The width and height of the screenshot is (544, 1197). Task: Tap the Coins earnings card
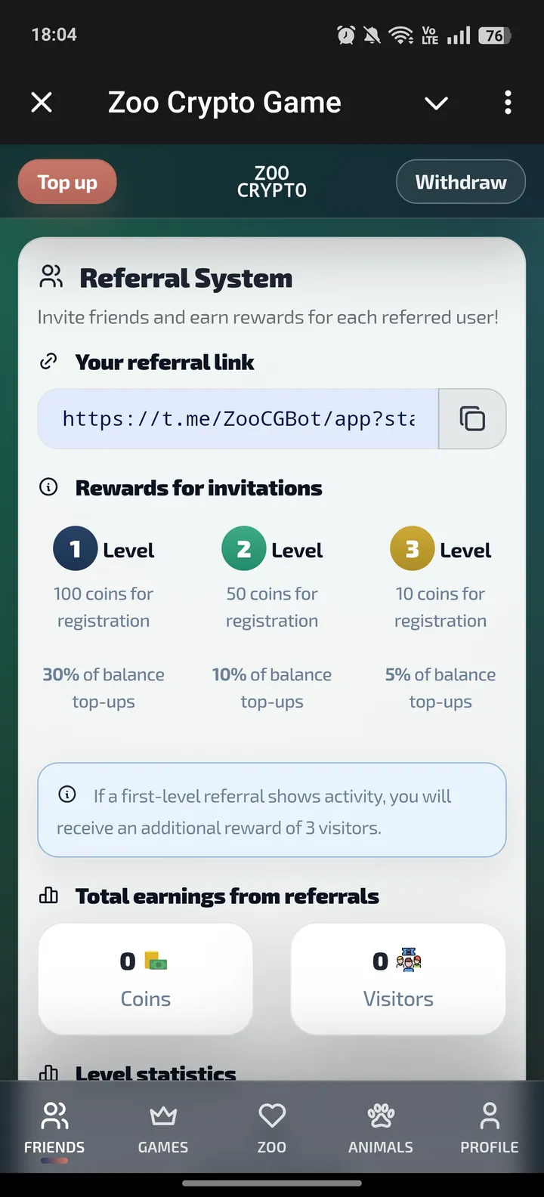[x=145, y=979]
